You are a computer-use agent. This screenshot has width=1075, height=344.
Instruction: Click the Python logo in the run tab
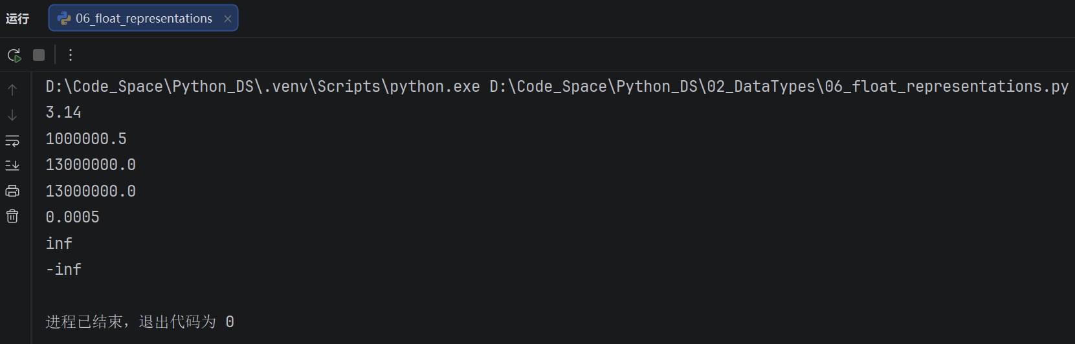[x=64, y=19]
